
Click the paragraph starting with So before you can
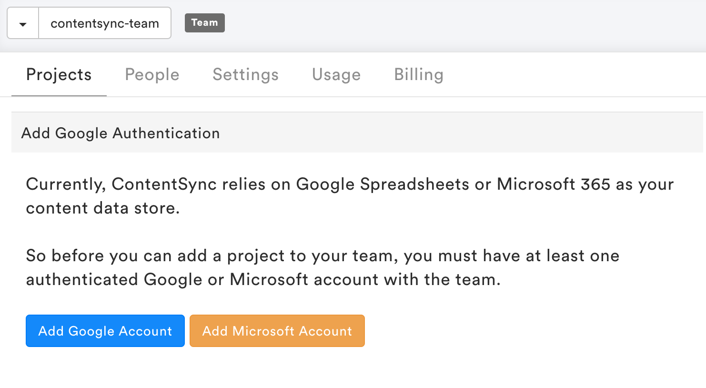click(323, 267)
